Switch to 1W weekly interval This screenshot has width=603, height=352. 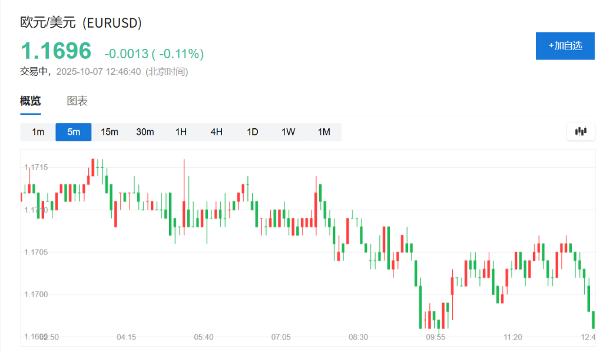288,132
